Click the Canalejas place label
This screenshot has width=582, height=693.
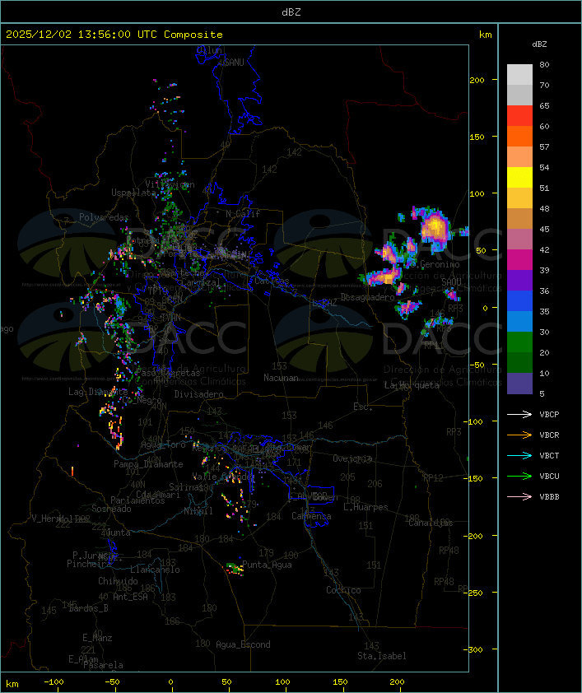pyautogui.click(x=431, y=523)
